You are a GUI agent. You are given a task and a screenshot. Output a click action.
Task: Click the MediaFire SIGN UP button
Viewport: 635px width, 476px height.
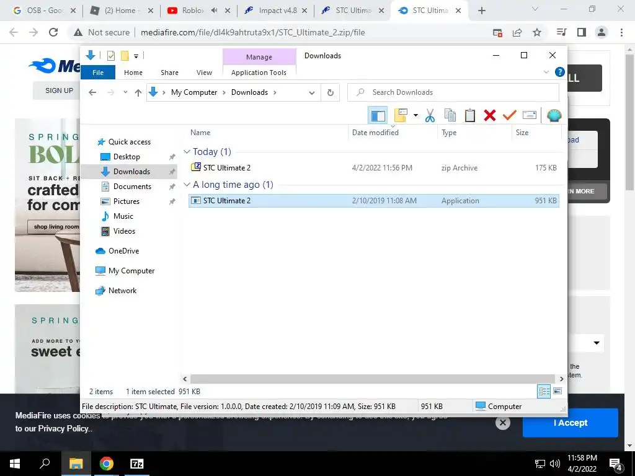[59, 90]
